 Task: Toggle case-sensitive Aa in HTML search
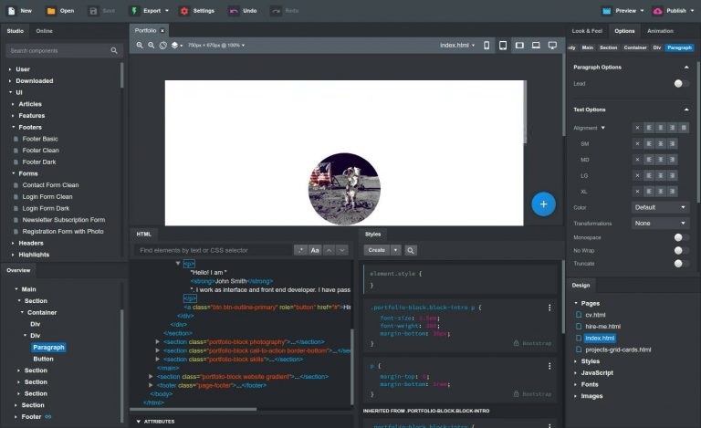[x=315, y=250]
